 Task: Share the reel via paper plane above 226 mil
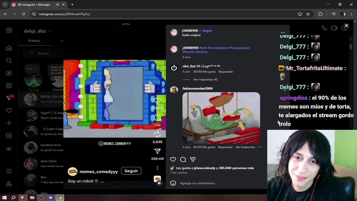click(x=157, y=151)
